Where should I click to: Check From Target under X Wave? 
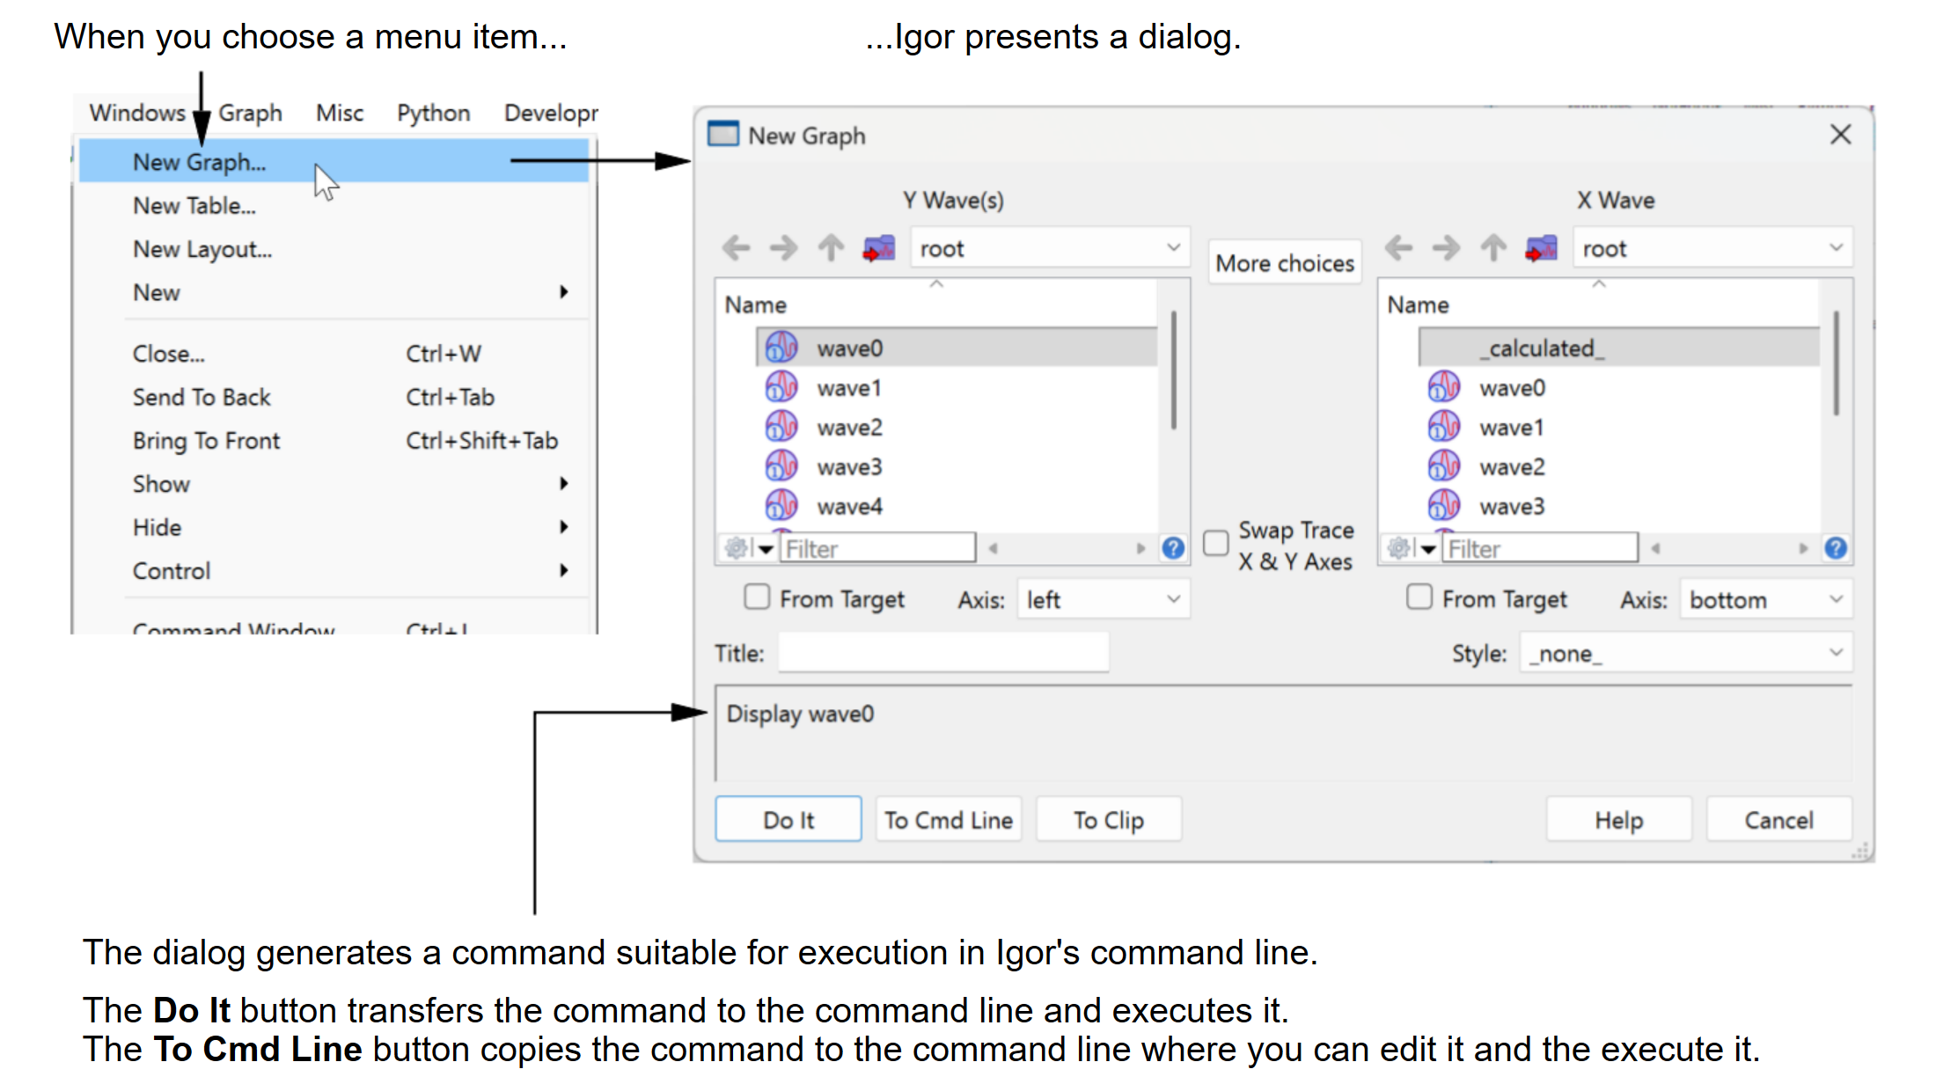(1419, 597)
